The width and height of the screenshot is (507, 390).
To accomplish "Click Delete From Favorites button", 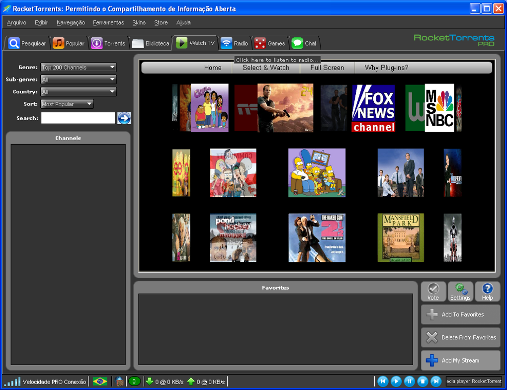I will pos(460,337).
